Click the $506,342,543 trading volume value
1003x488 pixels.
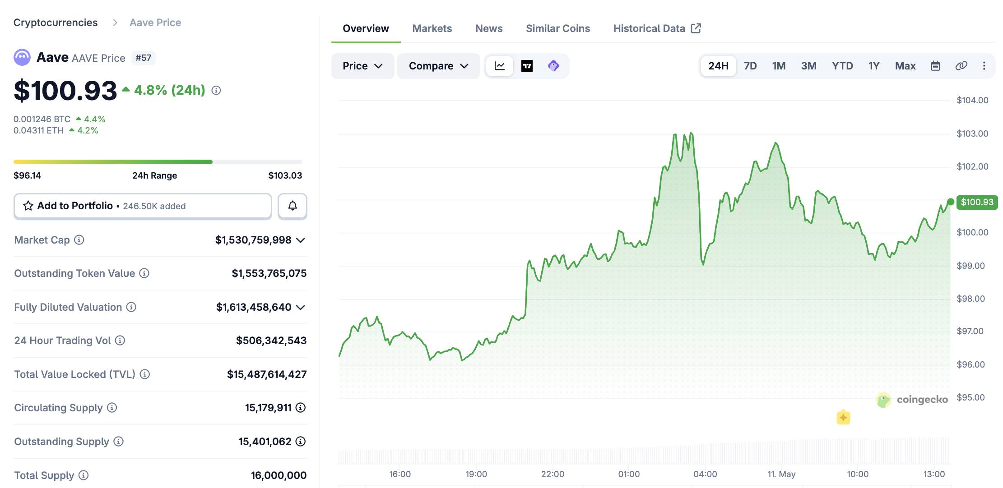click(x=271, y=341)
